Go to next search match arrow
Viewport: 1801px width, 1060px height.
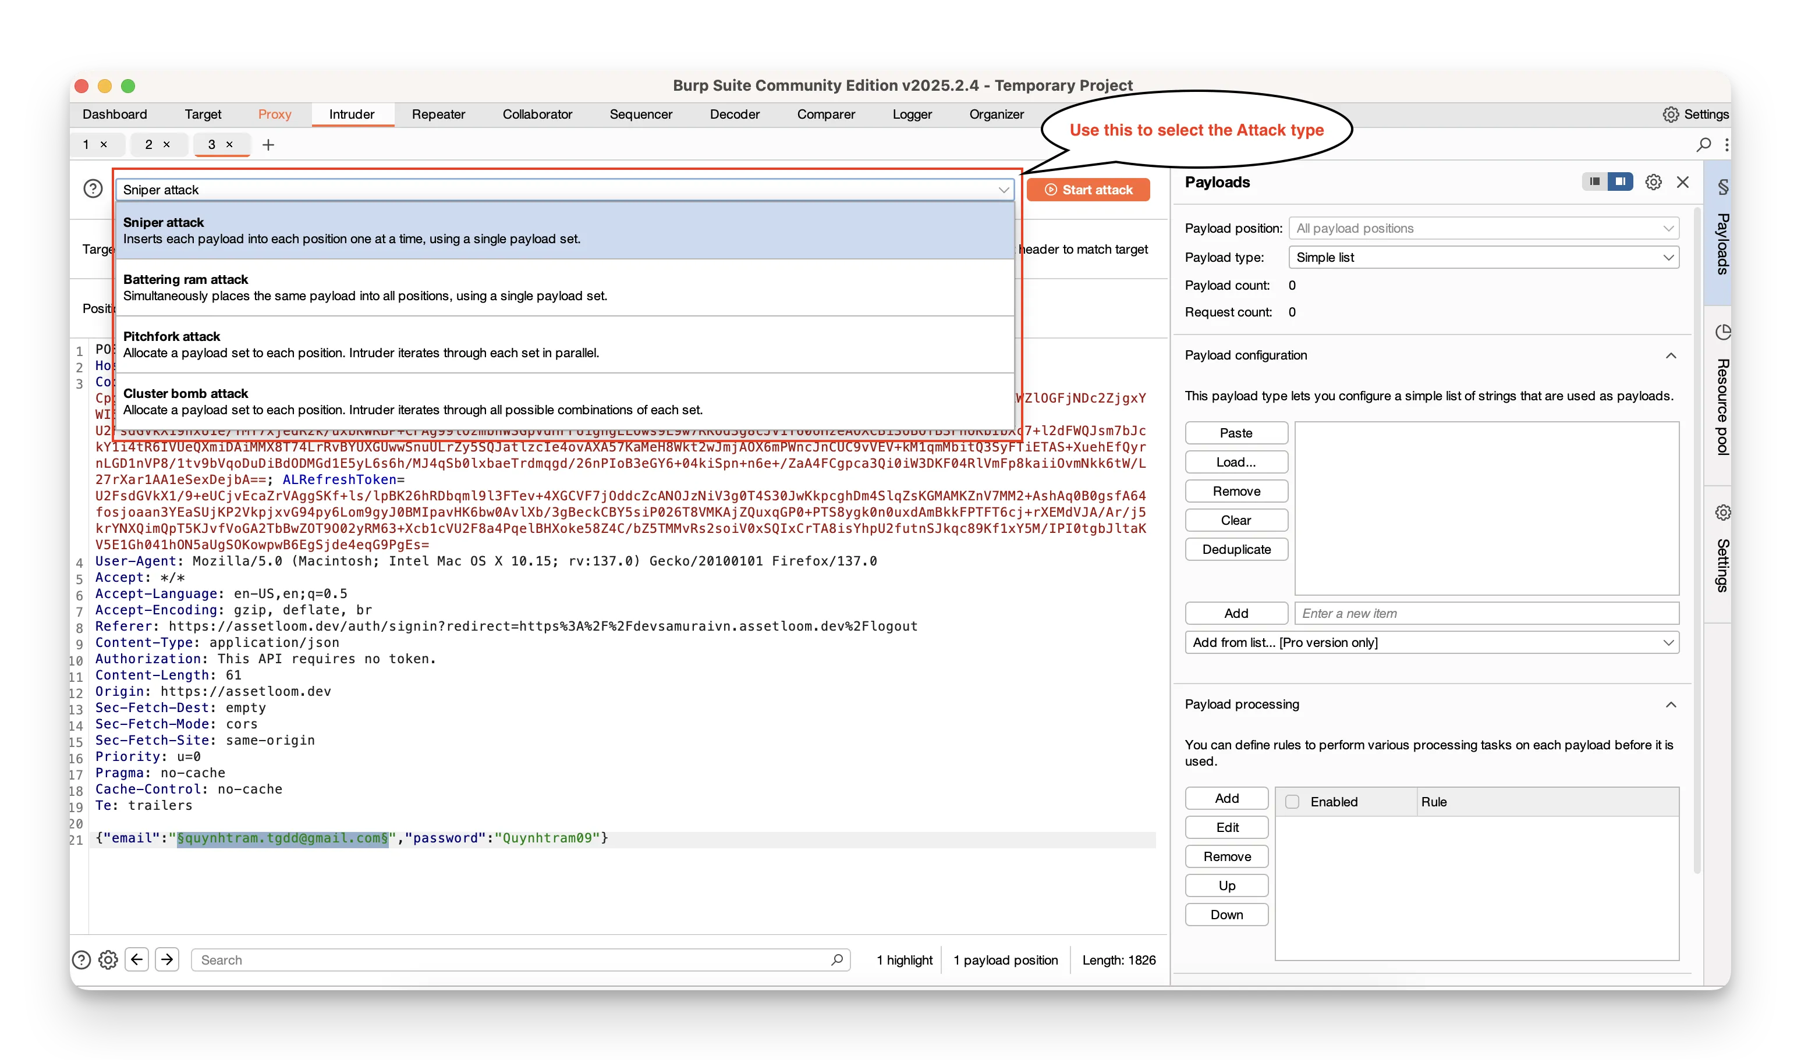click(x=167, y=959)
